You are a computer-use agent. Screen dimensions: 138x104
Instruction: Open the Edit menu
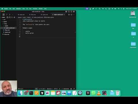pyautogui.click(x=14, y=9)
